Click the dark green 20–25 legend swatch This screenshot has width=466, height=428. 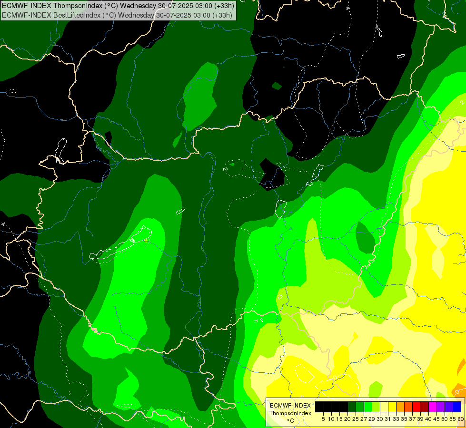[x=352, y=407]
